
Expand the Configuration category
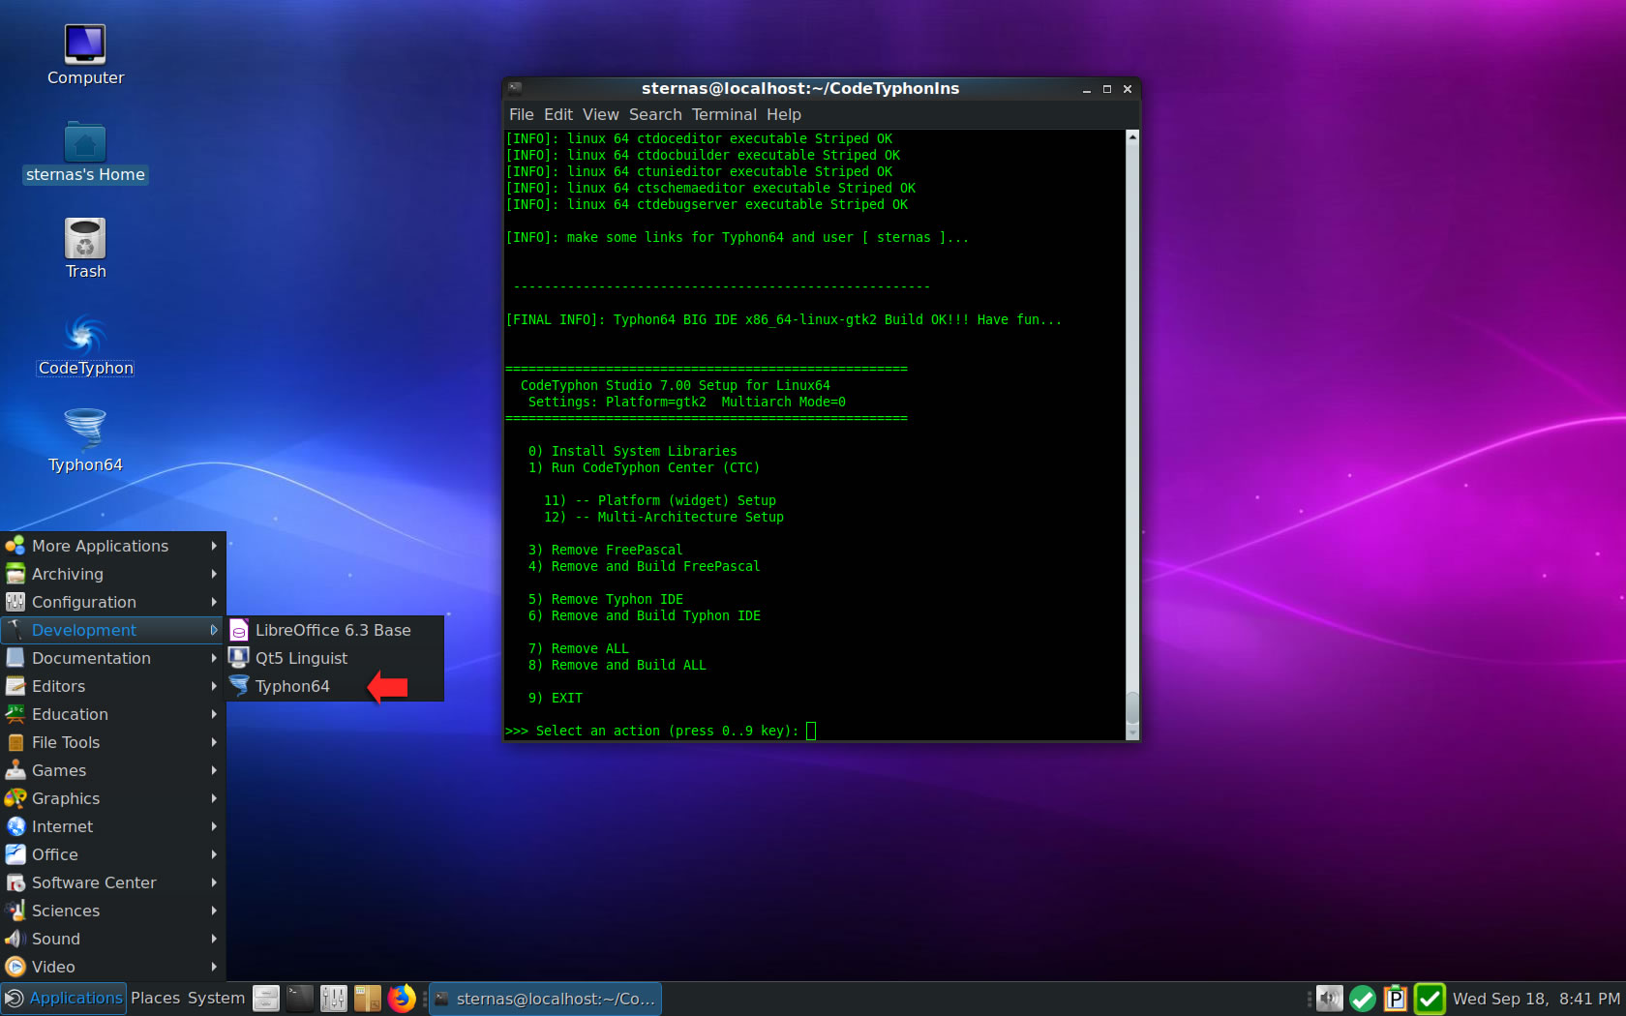tap(113, 602)
